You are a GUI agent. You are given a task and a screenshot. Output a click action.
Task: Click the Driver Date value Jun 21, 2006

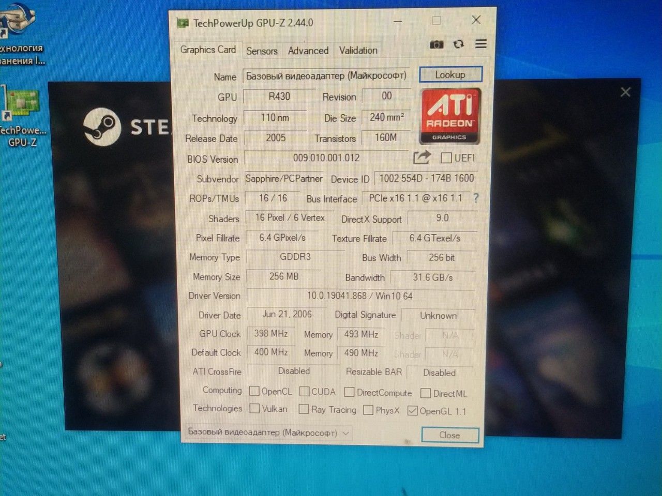287,314
